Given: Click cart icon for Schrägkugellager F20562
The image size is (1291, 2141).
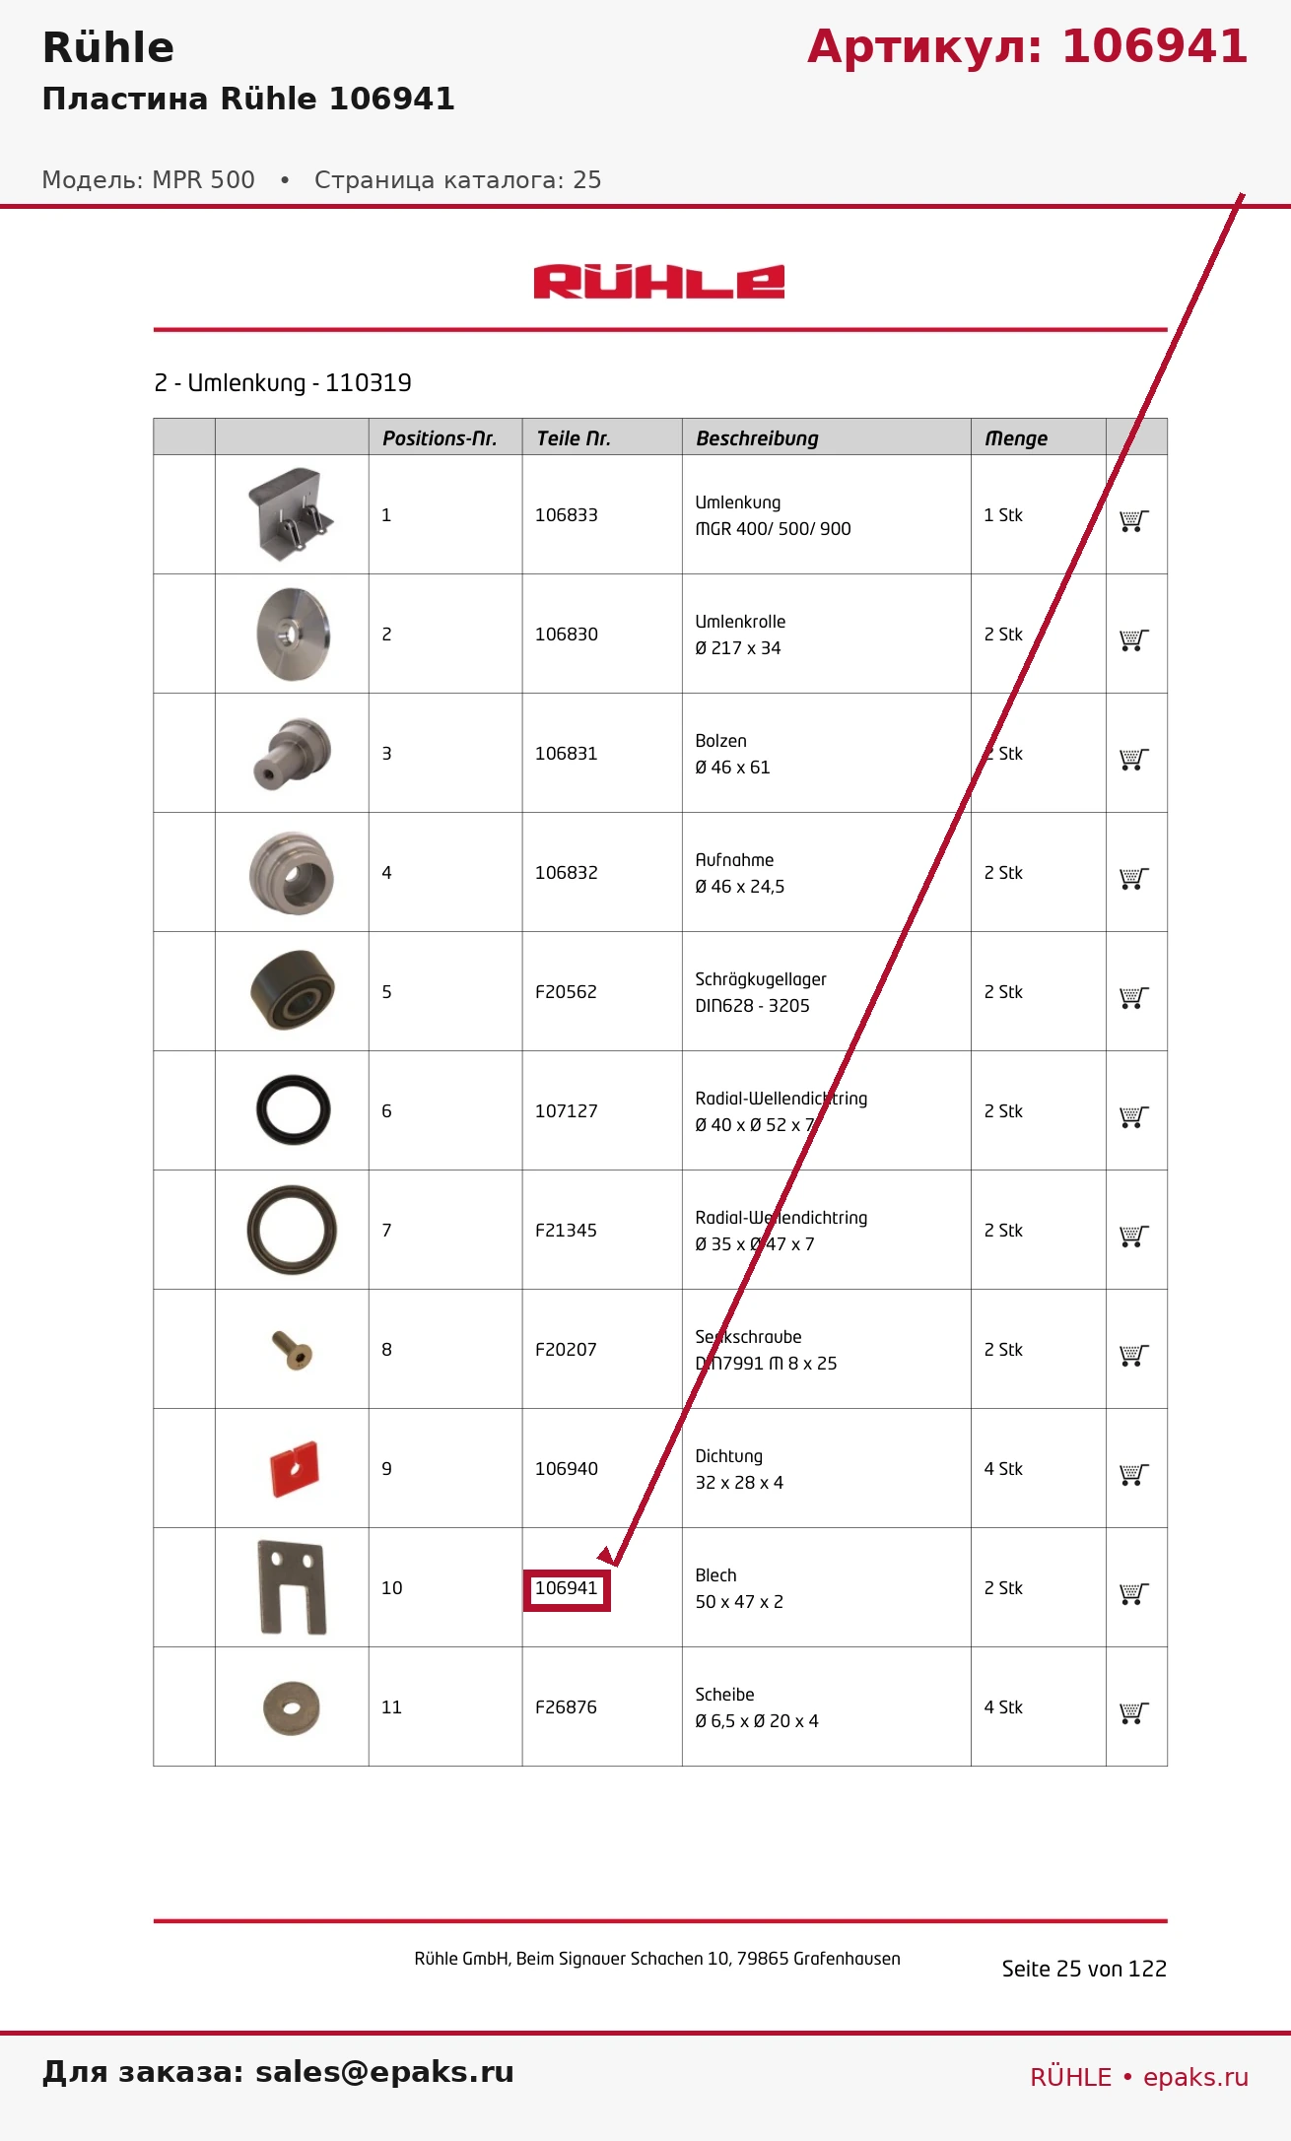Looking at the screenshot, I should tap(1134, 997).
